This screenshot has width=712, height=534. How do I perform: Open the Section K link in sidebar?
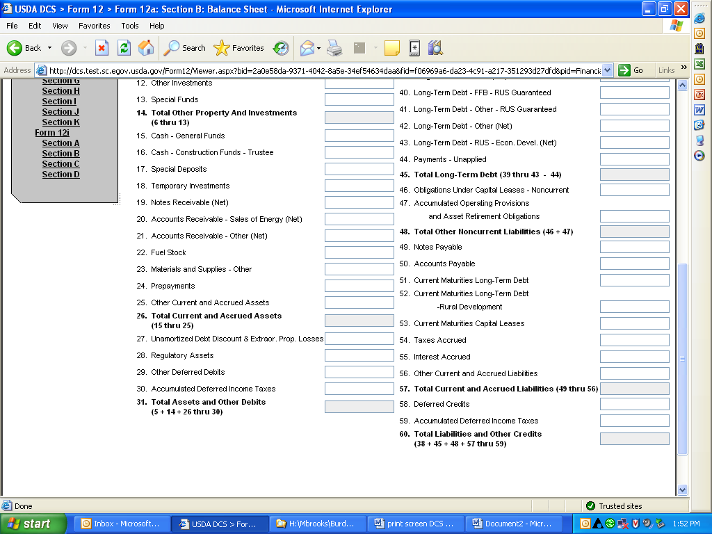(60, 122)
